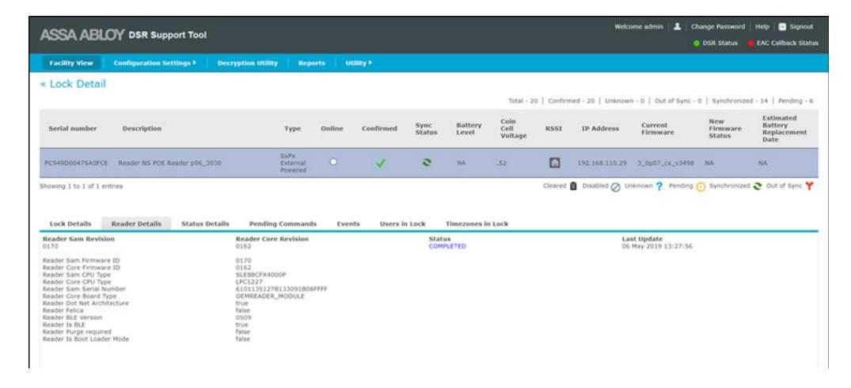851x388 pixels.
Task: Click the Cleared battery legend icon
Action: coord(574,186)
